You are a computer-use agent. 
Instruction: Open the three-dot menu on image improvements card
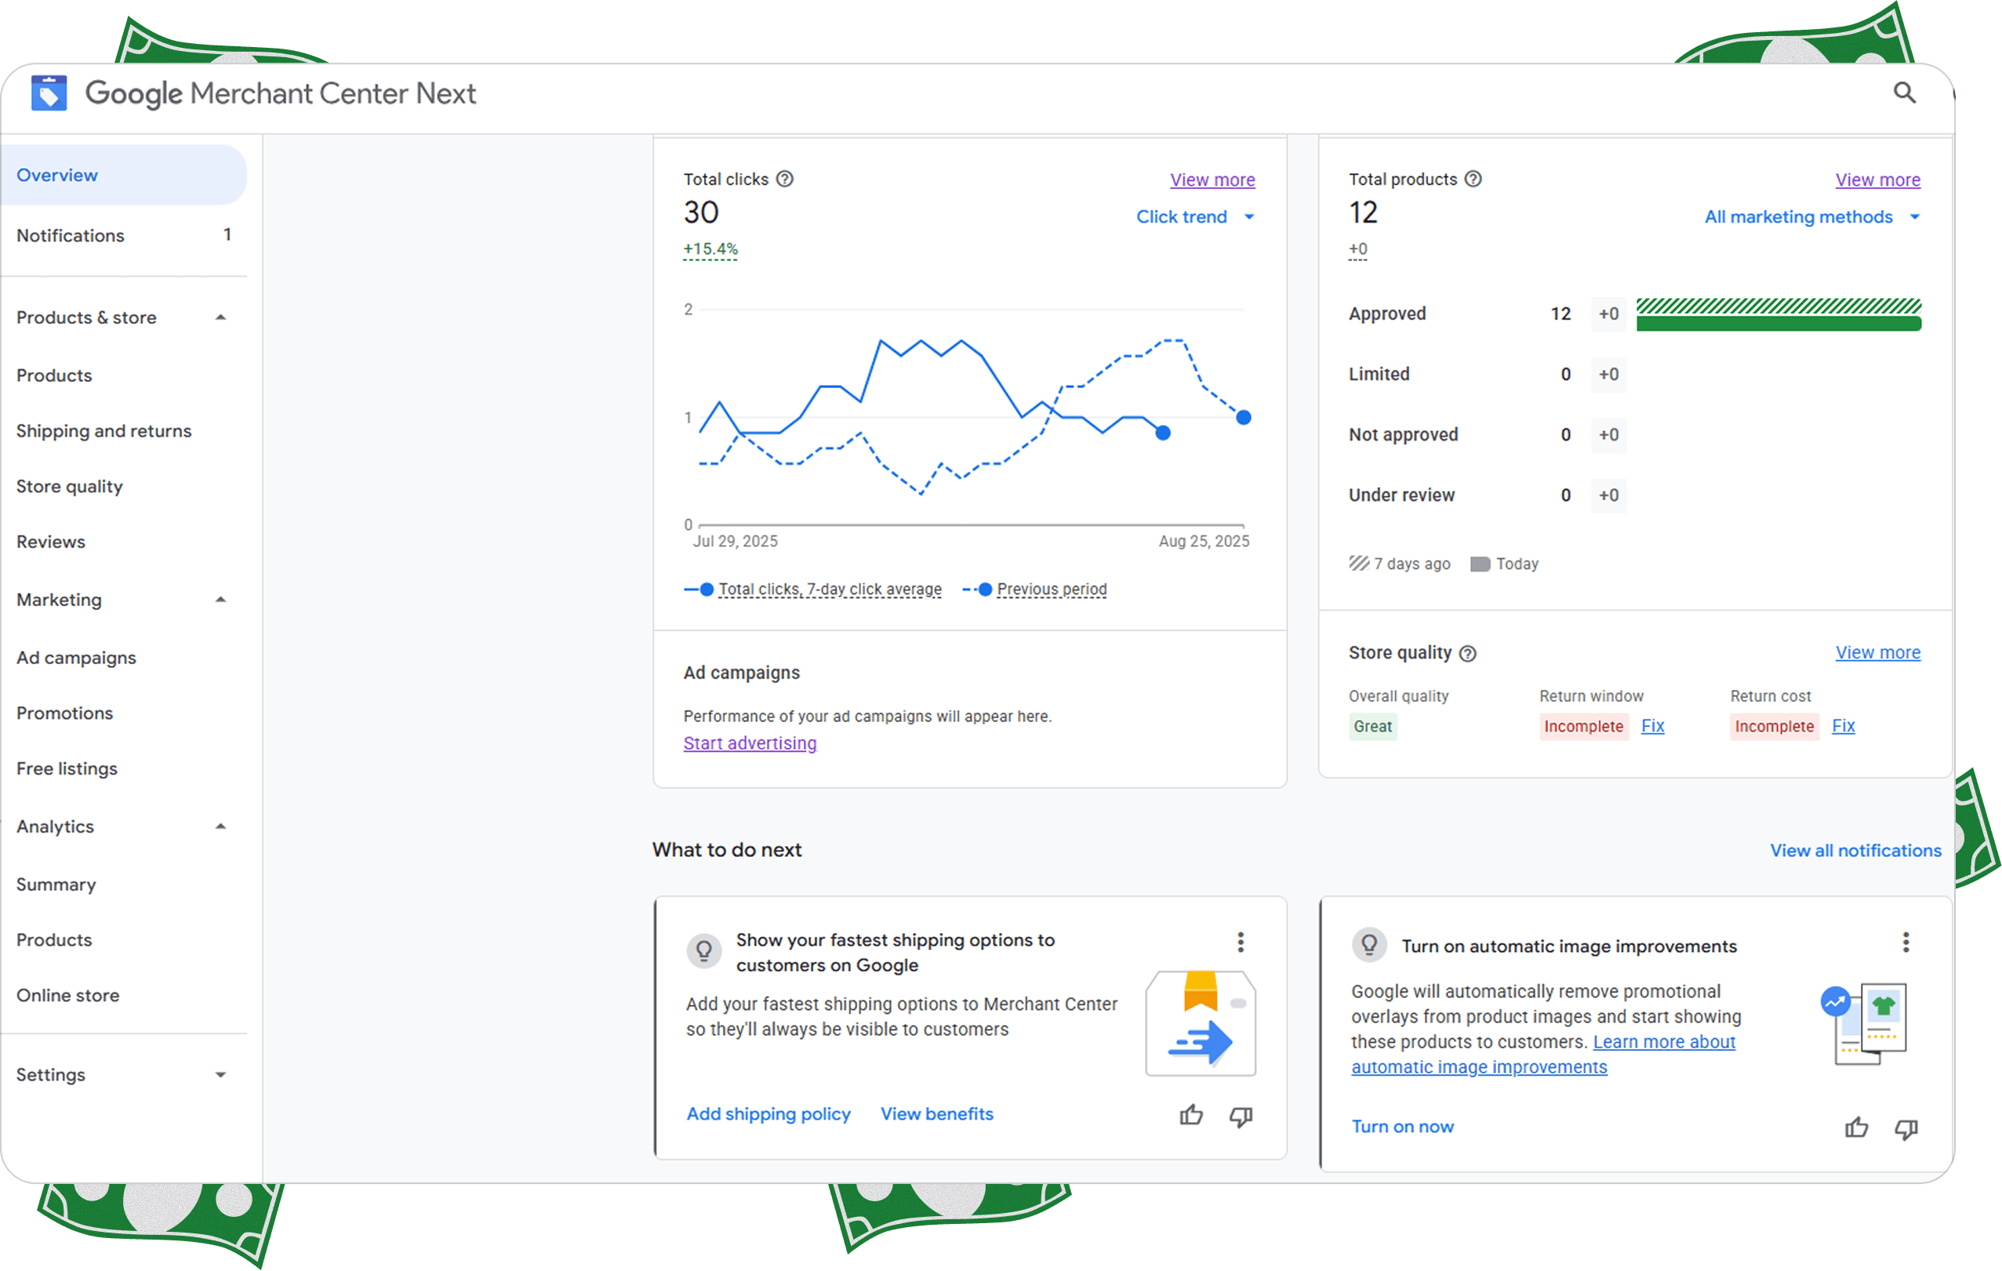tap(1906, 942)
